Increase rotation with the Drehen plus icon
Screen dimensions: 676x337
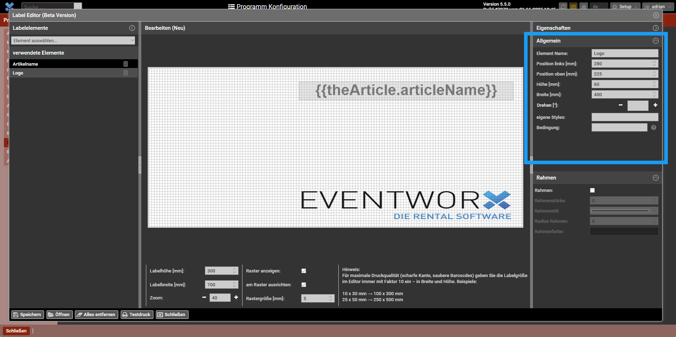tap(655, 105)
